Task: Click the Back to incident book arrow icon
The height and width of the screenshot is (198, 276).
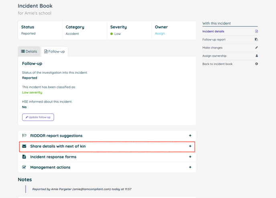Action: [256, 64]
